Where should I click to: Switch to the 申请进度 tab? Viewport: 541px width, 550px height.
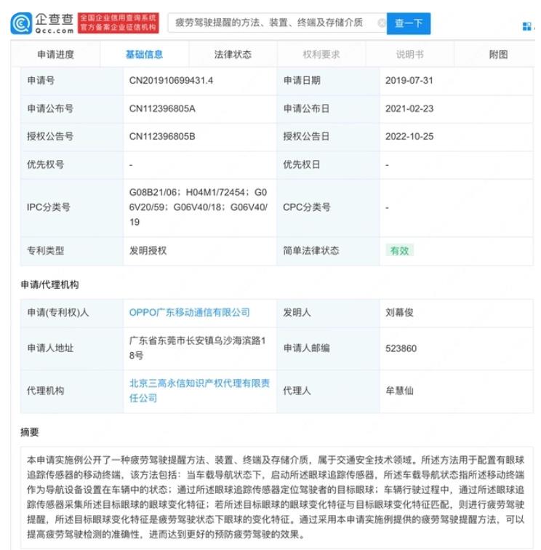55,55
